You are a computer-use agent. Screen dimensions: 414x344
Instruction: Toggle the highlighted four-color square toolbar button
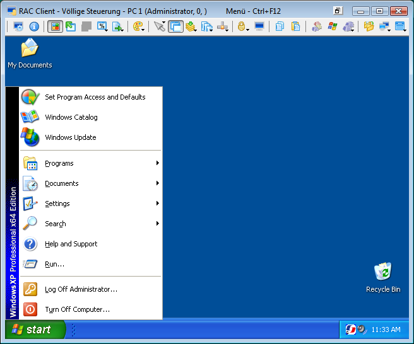tap(55, 26)
